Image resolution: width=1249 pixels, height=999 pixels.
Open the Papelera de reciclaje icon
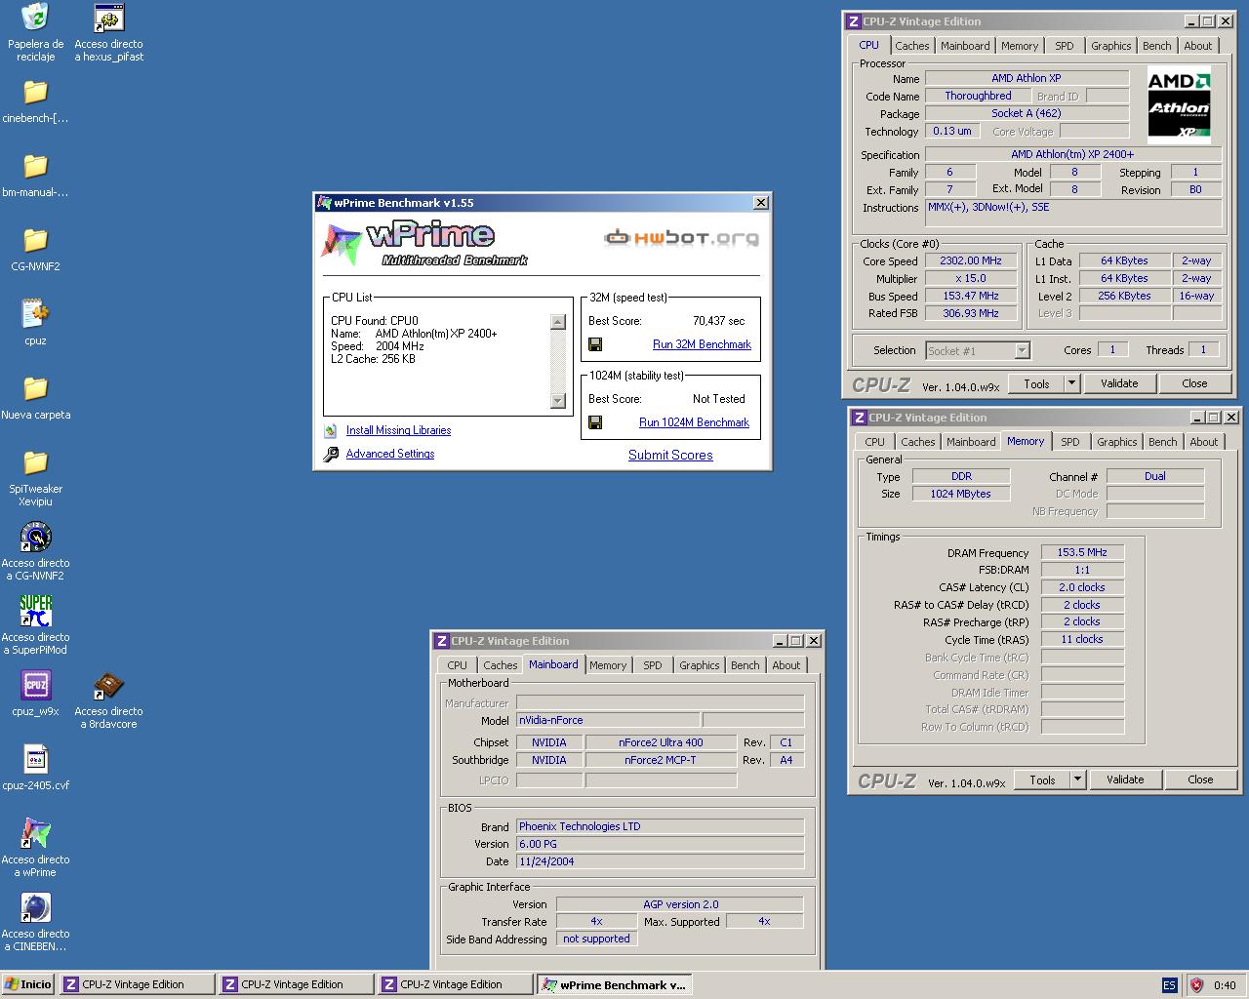click(35, 18)
